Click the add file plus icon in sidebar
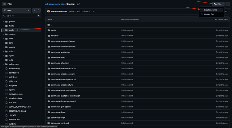The height and width of the screenshot is (128, 232). point(34,10)
